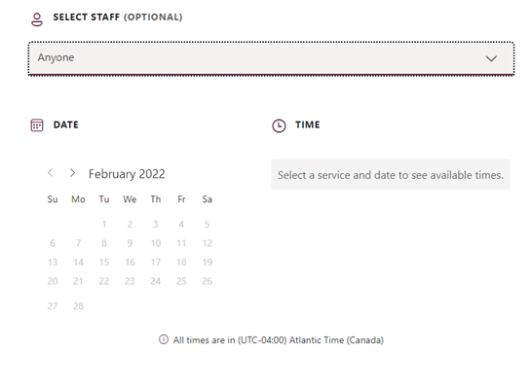Select February 9 on the calendar
The width and height of the screenshot is (531, 388).
click(x=130, y=243)
